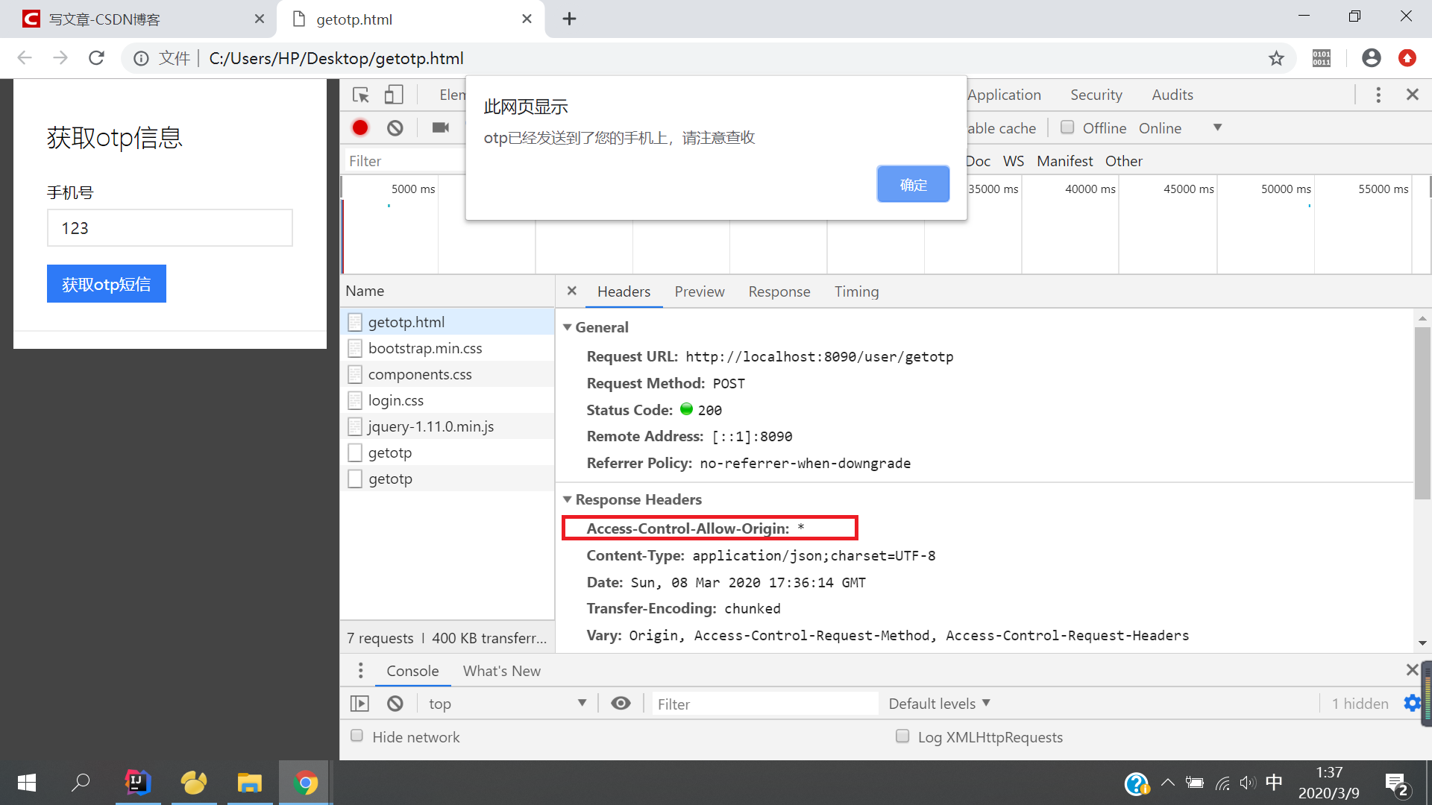
Task: Check the Hide network option
Action: pyautogui.click(x=357, y=736)
